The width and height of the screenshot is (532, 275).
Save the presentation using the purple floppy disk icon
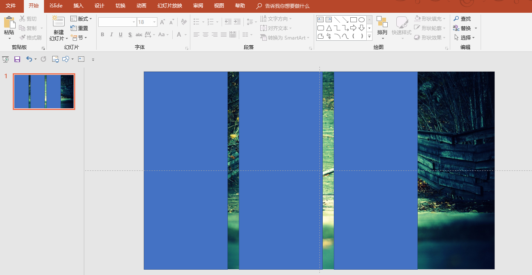click(x=17, y=59)
